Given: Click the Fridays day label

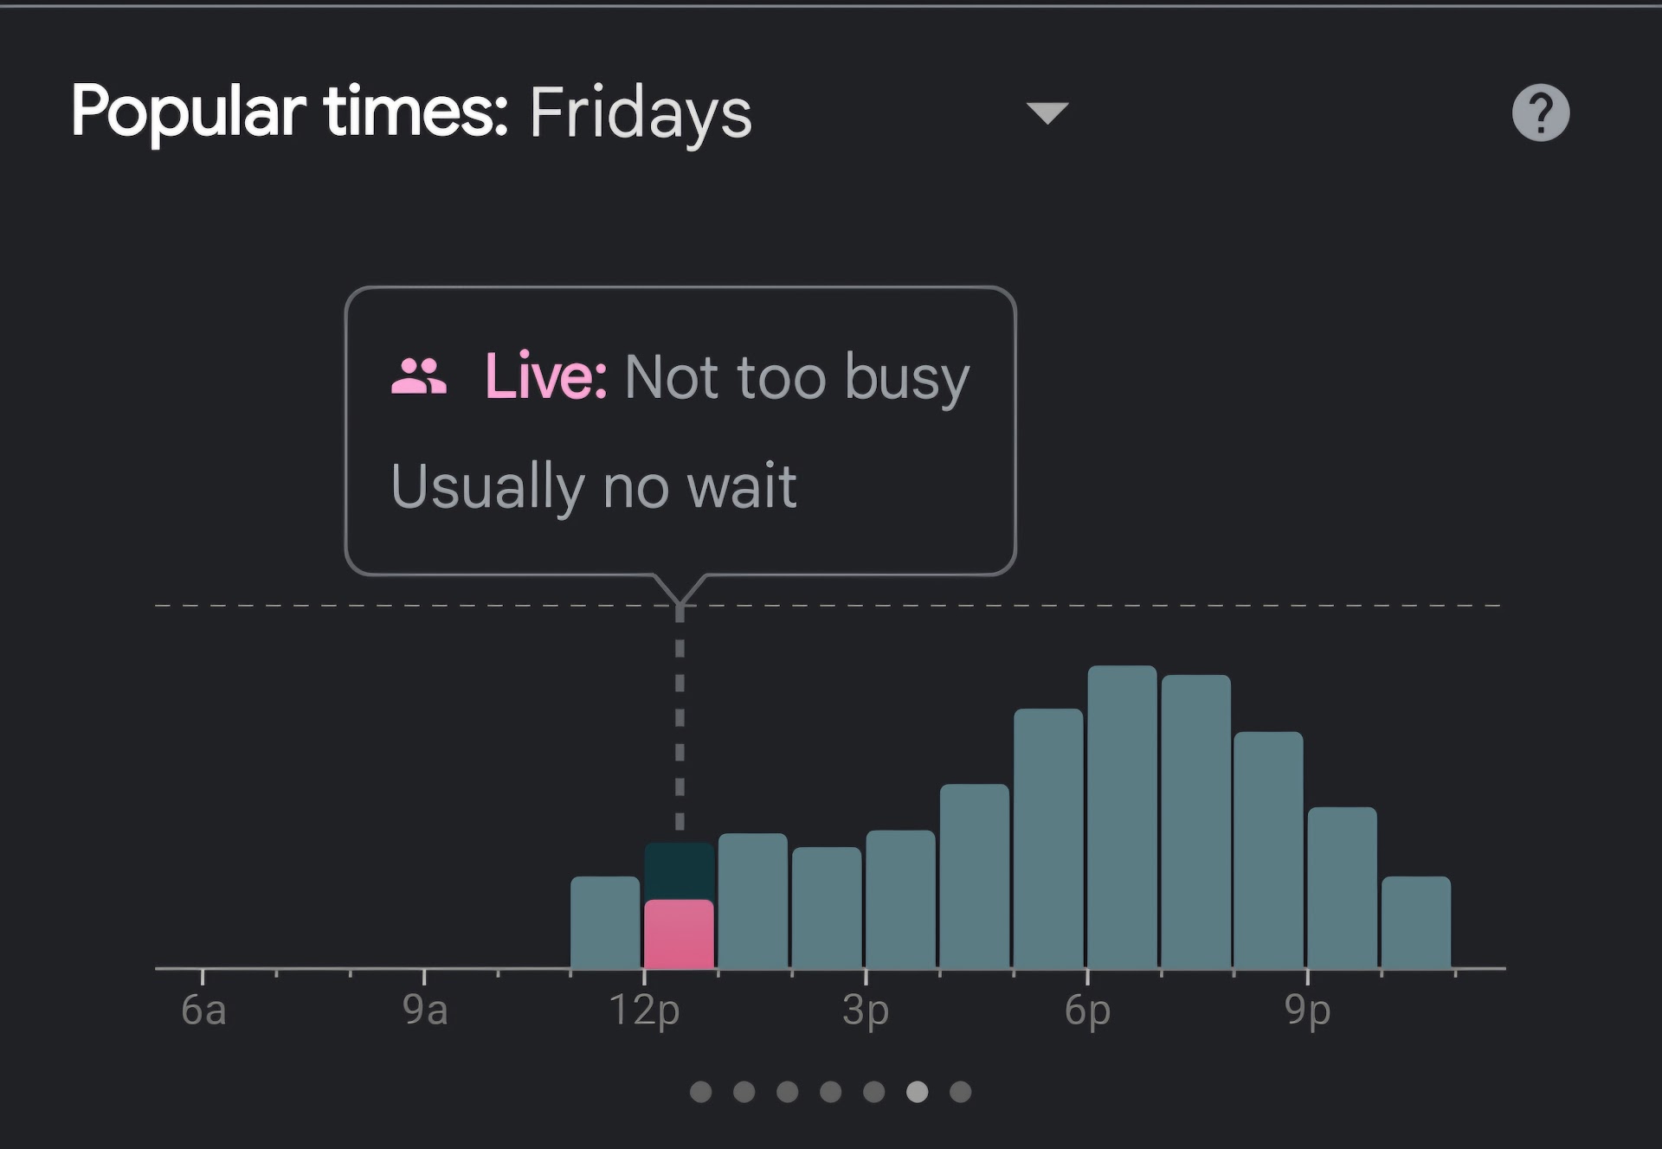Looking at the screenshot, I should tap(641, 113).
